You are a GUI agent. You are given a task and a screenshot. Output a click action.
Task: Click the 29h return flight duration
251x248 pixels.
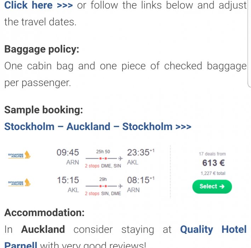click(x=103, y=179)
